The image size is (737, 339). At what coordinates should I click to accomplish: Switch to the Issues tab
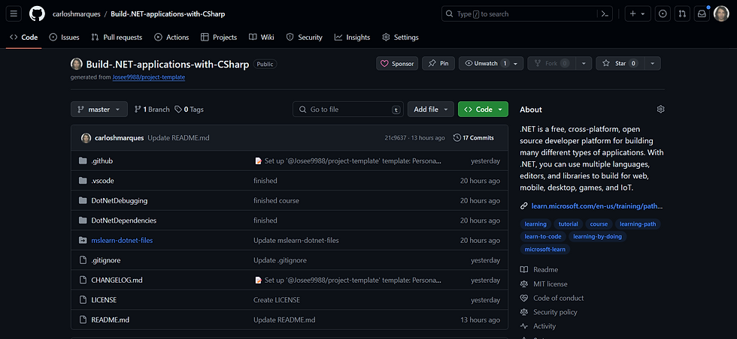pyautogui.click(x=65, y=37)
